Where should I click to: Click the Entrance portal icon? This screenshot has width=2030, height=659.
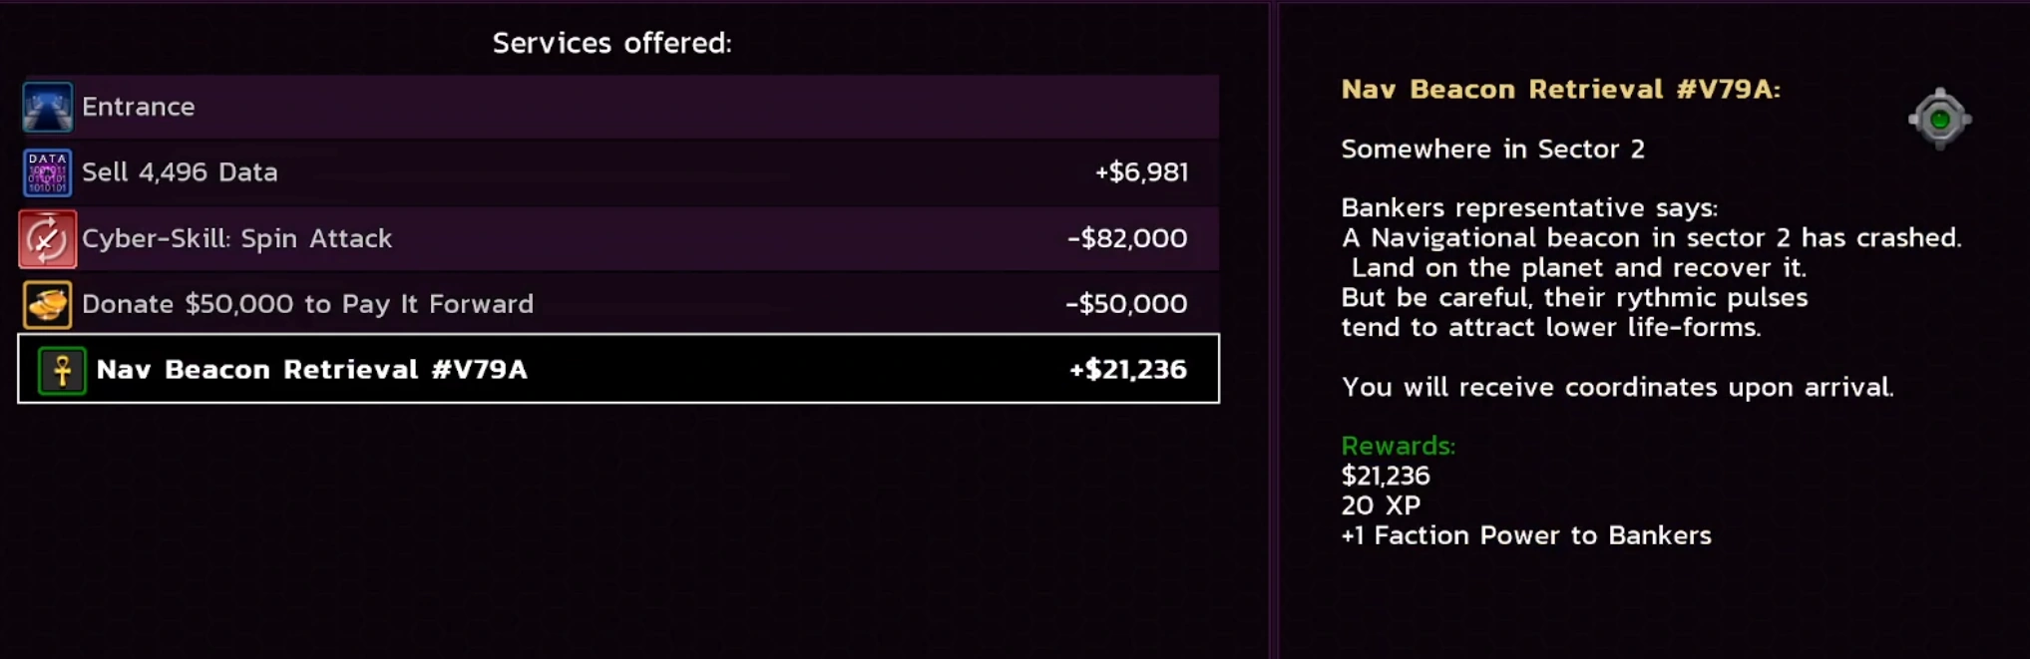[x=47, y=107]
